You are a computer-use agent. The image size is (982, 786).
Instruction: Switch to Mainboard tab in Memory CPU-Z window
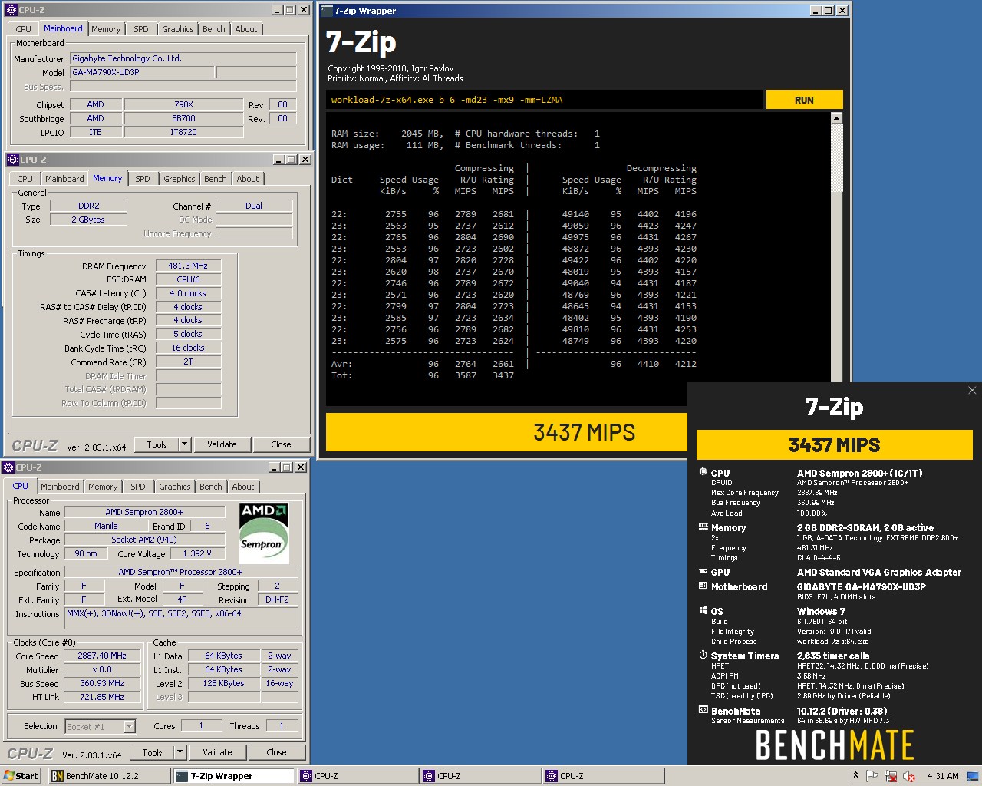(x=64, y=179)
